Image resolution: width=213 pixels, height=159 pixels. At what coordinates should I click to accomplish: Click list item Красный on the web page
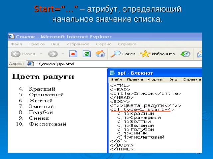pyautogui.click(x=42, y=89)
